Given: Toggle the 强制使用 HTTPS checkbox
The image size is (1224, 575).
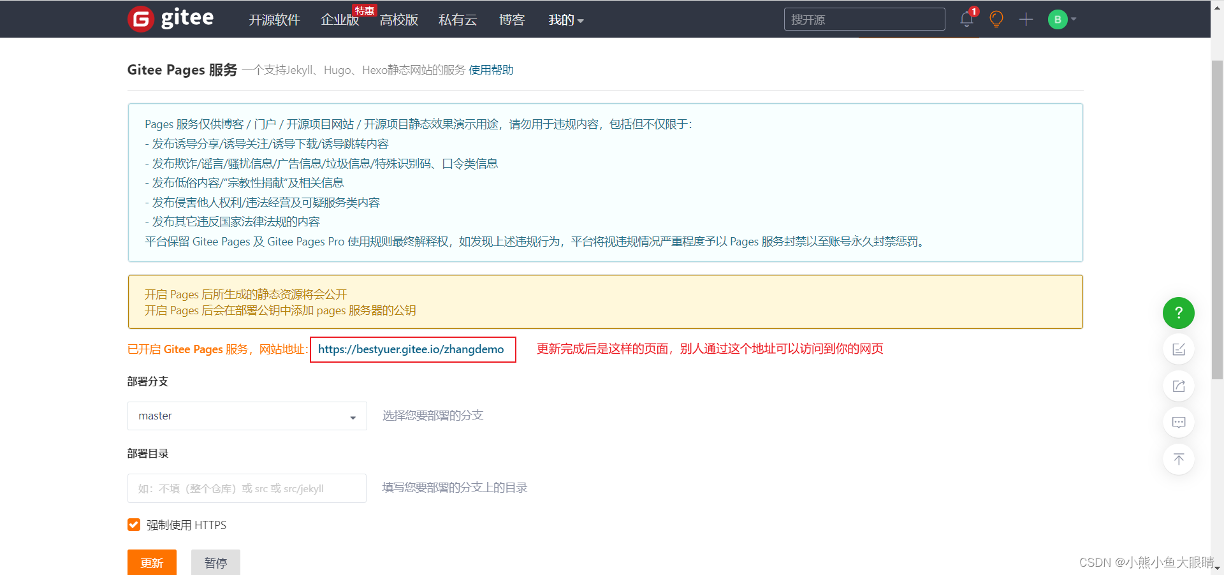Looking at the screenshot, I should click(x=134, y=525).
